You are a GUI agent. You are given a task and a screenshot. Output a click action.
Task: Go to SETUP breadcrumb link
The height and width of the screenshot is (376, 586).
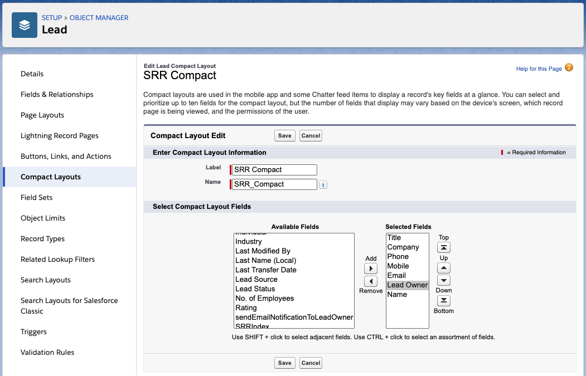pos(52,18)
